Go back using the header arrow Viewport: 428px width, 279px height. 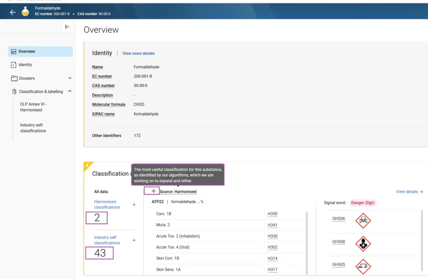click(x=13, y=12)
